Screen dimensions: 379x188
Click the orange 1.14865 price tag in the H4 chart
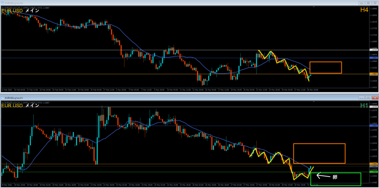pos(374,74)
